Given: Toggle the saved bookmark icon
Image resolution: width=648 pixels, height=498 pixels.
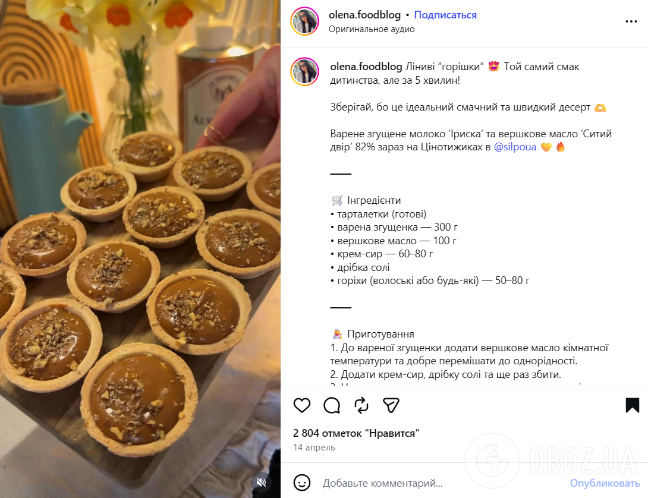Looking at the screenshot, I should click(632, 405).
